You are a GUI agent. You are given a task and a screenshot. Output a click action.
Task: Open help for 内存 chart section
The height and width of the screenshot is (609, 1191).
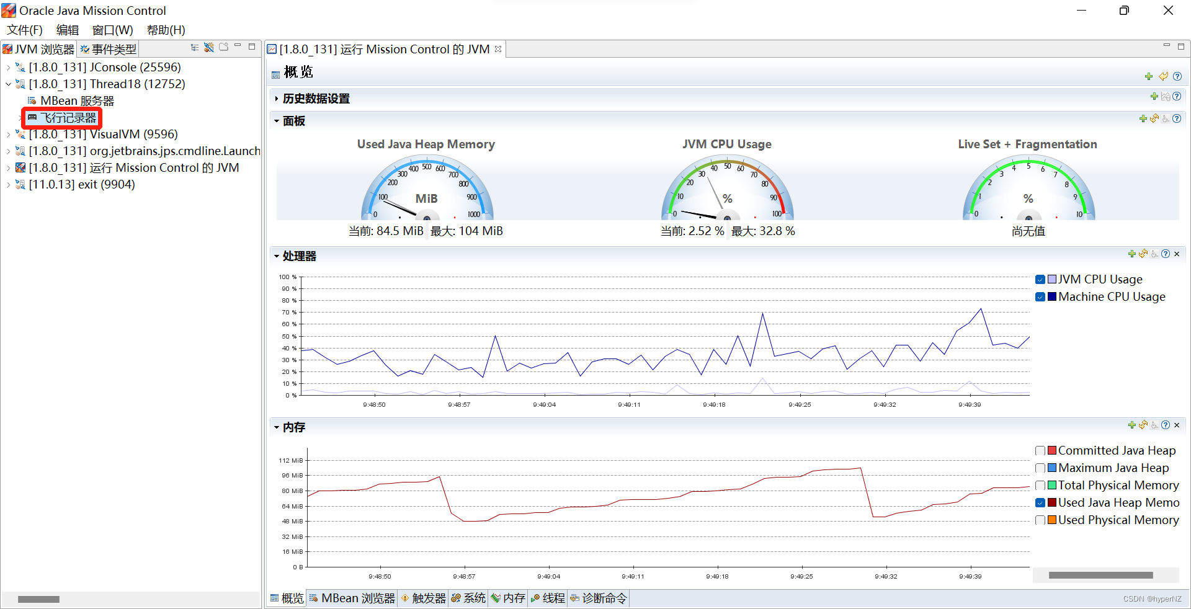[x=1166, y=425]
